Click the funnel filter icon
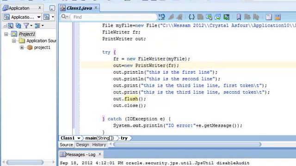296x166 pixels. [26, 26]
